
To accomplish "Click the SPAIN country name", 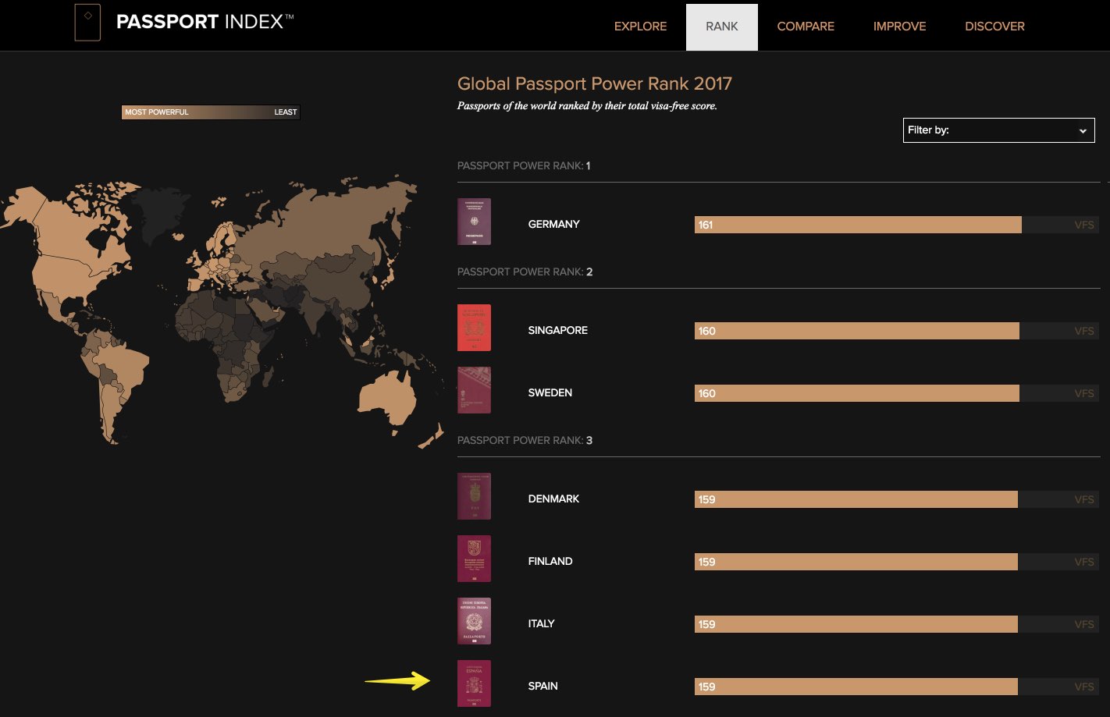I will (543, 686).
